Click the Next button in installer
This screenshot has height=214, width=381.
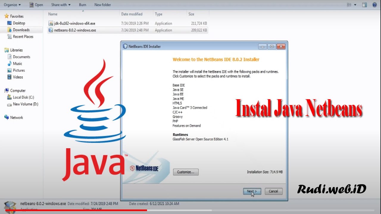(x=252, y=191)
